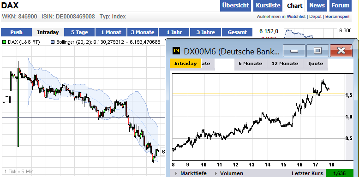Click the 1 Tick = 5 Min. label

pos(20,171)
